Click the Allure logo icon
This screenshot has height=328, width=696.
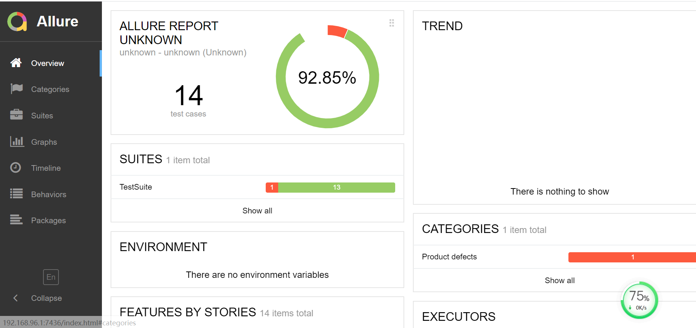(17, 21)
